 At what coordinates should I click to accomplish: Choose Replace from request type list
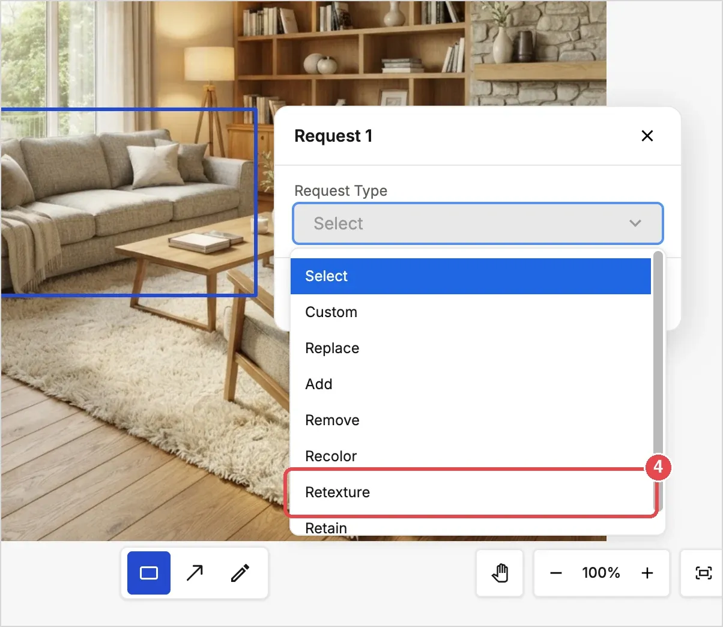point(471,348)
